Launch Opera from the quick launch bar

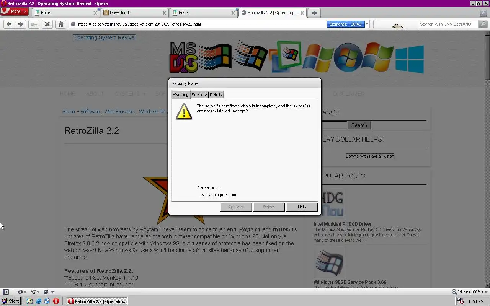56,301
